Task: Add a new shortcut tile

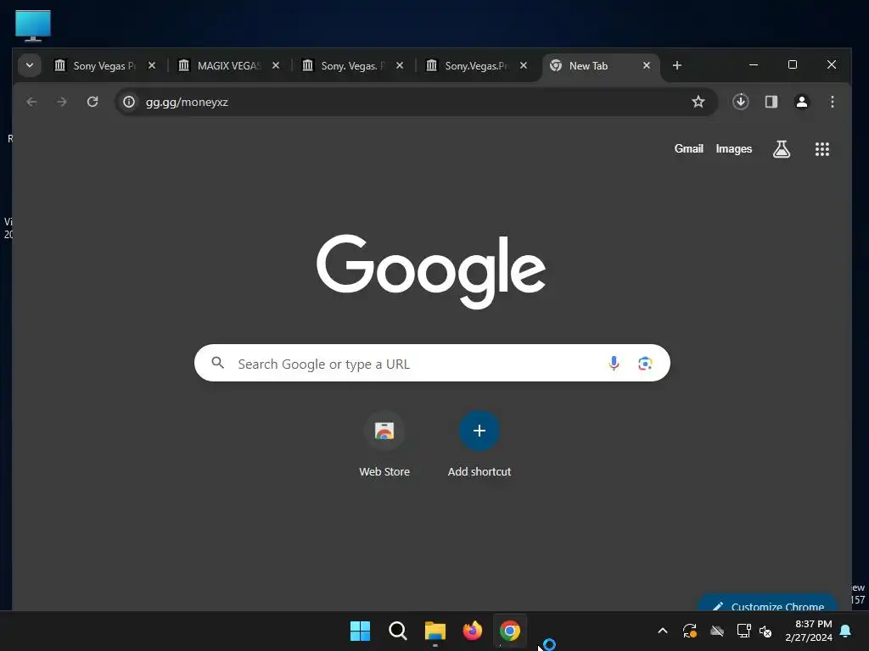Action: pos(479,444)
